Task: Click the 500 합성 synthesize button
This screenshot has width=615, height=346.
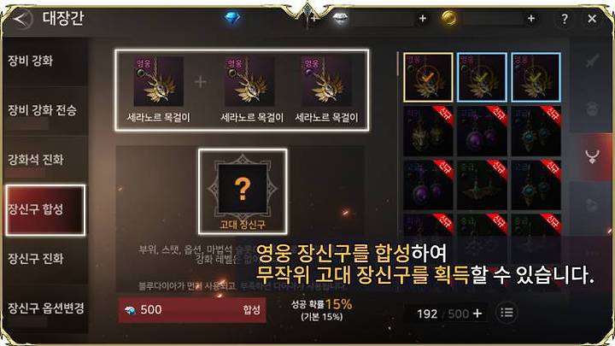Action: (192, 310)
